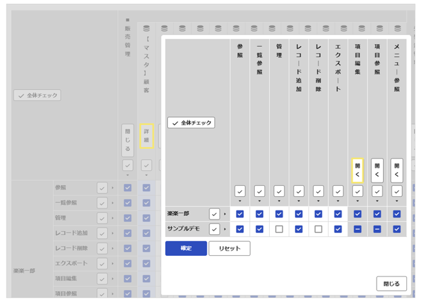Toggle 管理 column check-all button
This screenshot has width=422, height=303.
click(279, 191)
